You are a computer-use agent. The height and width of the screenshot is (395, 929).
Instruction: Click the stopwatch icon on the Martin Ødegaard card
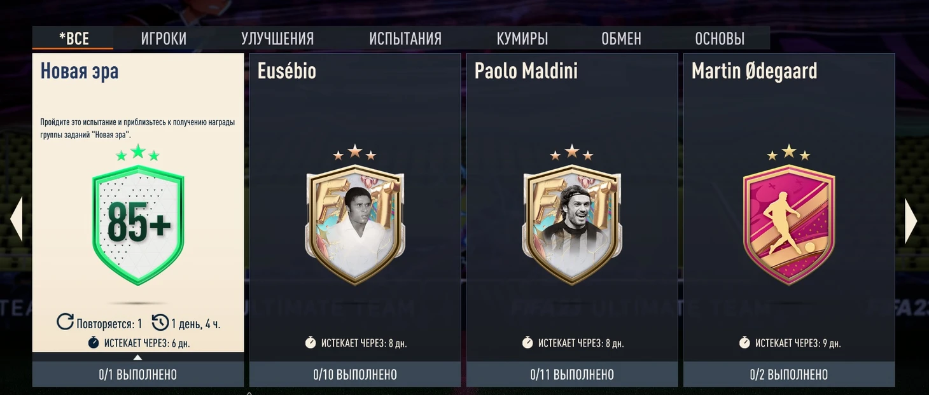pos(744,343)
